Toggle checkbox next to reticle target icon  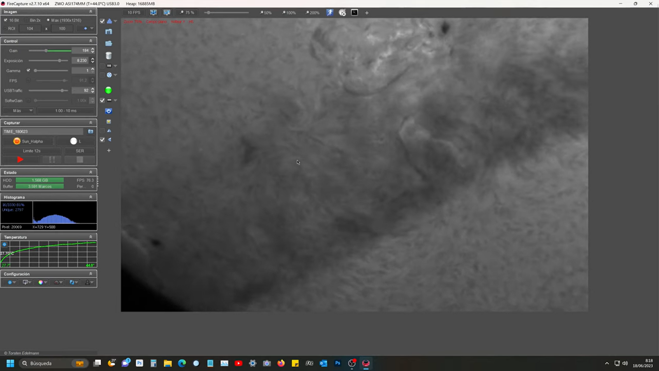(102, 75)
